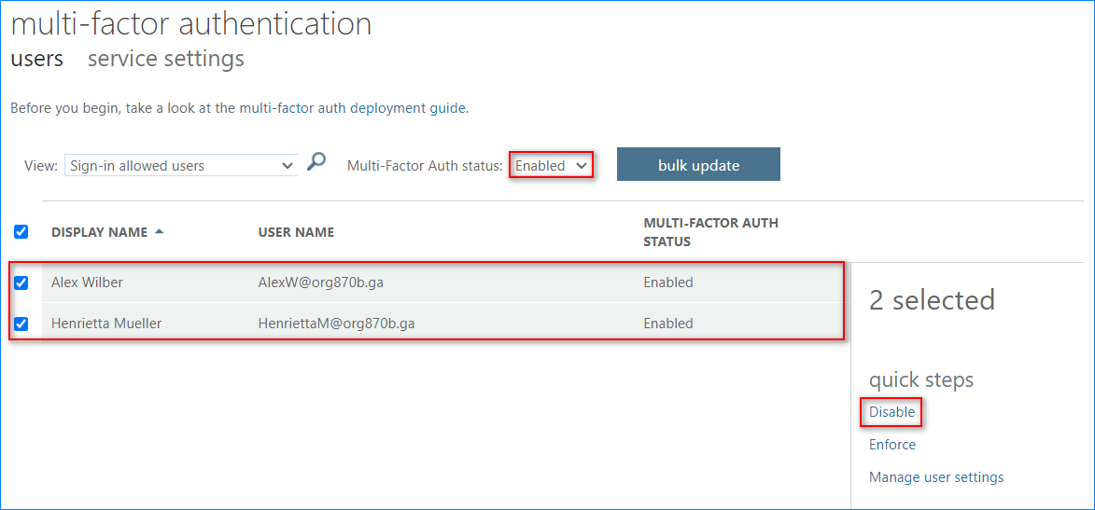Open Manage user settings link

coord(936,477)
